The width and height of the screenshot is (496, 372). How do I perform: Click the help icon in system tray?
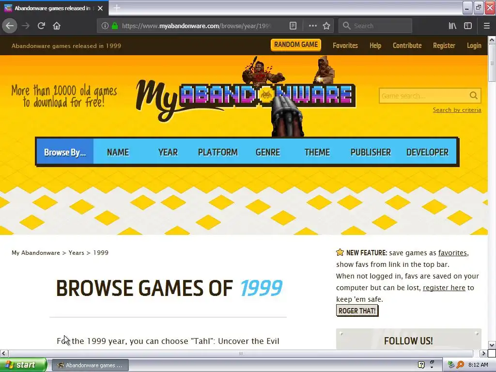[421, 365]
